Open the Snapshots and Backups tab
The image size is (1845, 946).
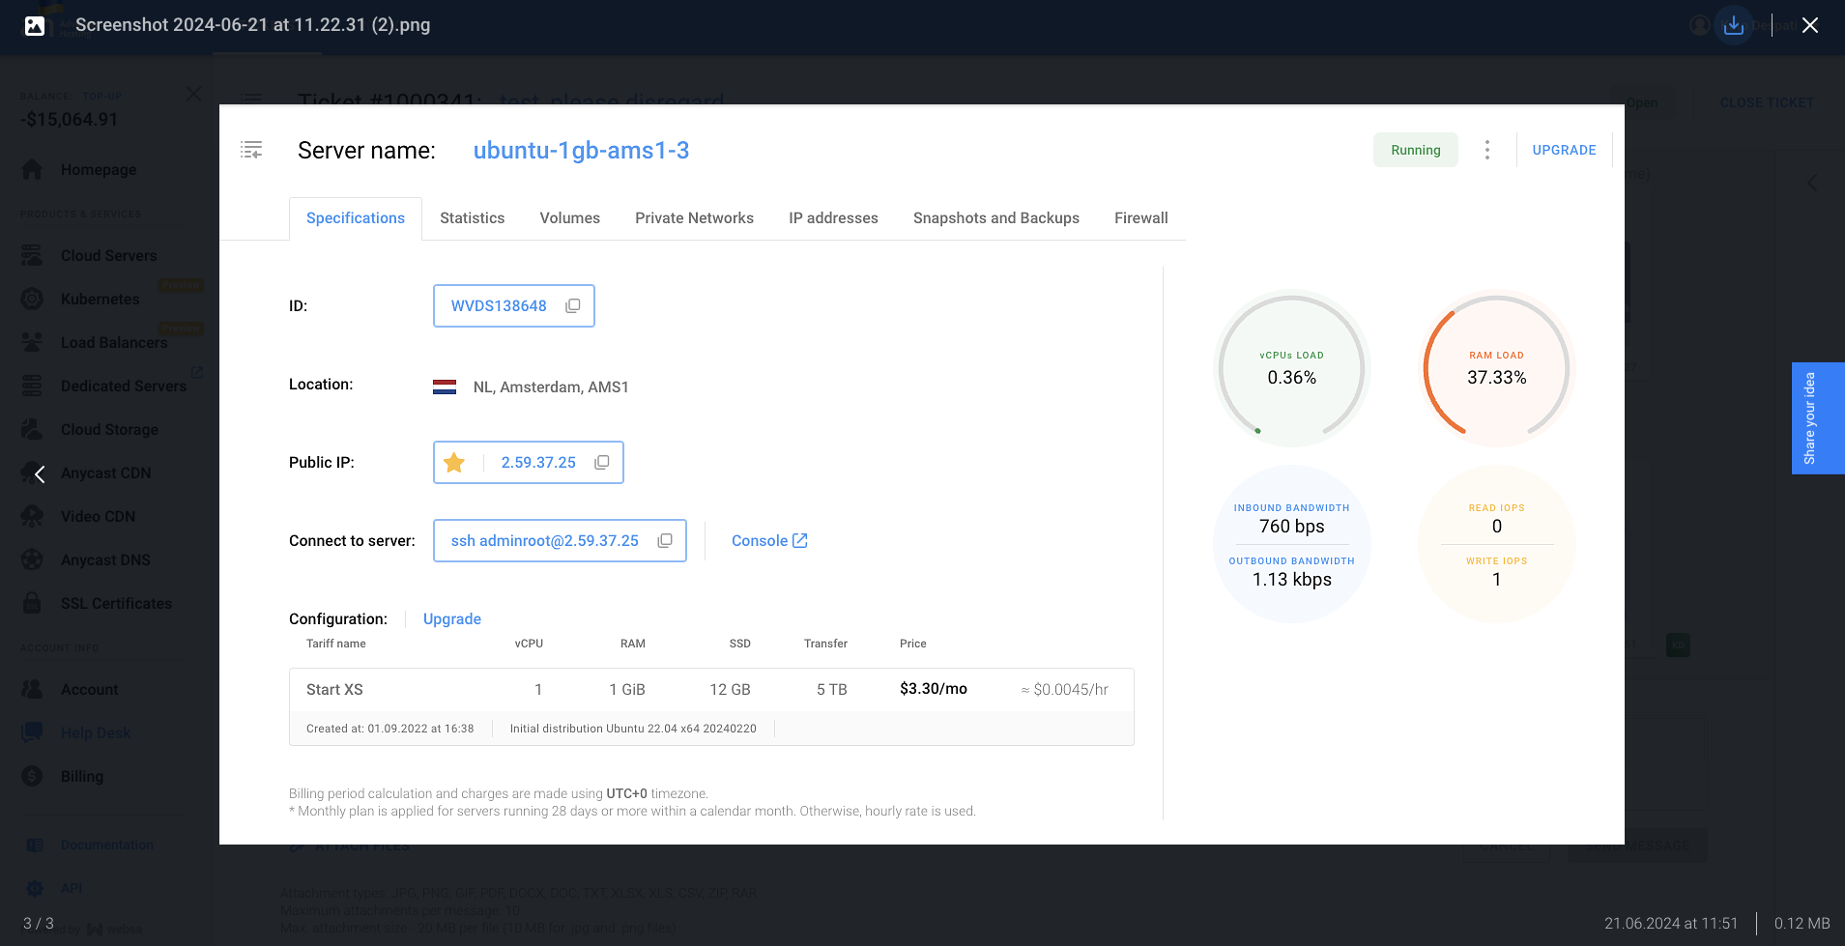[996, 218]
